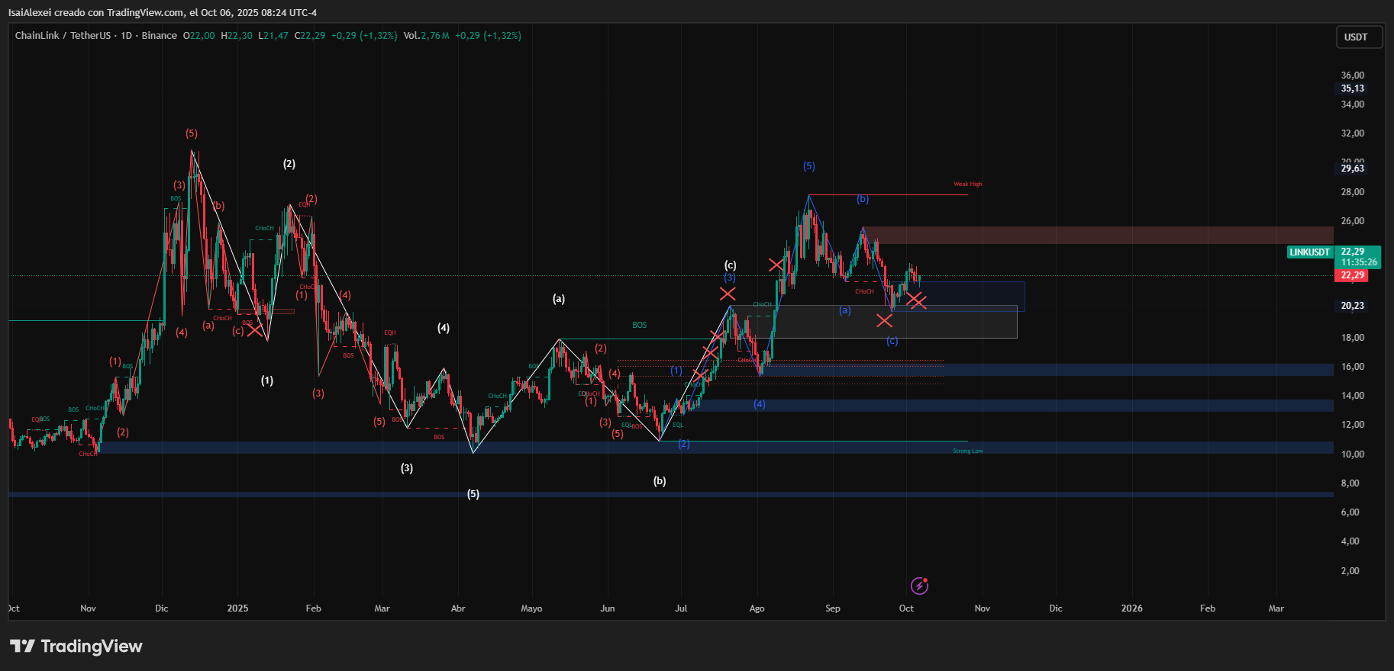Click the LINKUSDT symbol tag on the price axis
Screen dimensions: 1394x671
click(x=1309, y=252)
